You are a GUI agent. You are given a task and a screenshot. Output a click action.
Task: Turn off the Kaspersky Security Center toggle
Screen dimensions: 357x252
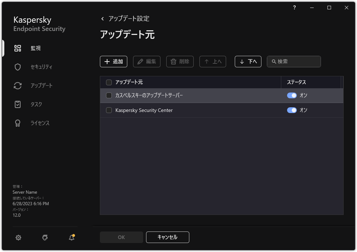[x=292, y=110]
